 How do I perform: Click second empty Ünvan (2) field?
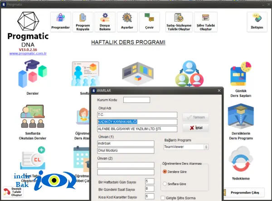(126, 172)
